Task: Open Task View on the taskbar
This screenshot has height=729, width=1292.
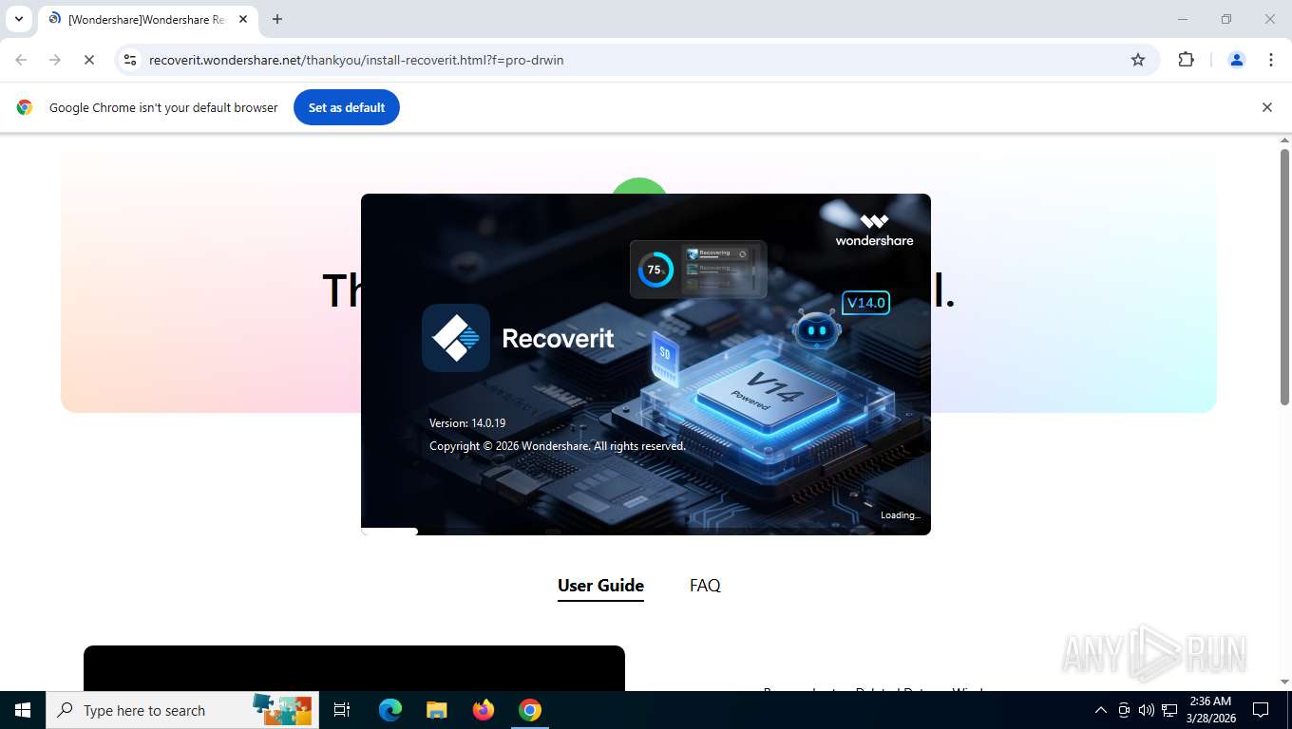Action: 342,710
